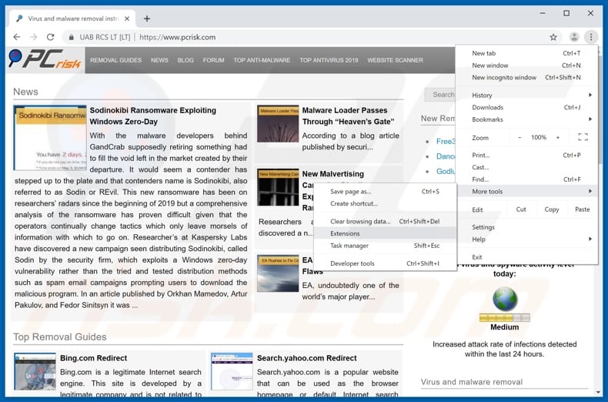Image resolution: width=608 pixels, height=402 pixels.
Task: Click Copy in the Edit row
Action: (x=551, y=209)
